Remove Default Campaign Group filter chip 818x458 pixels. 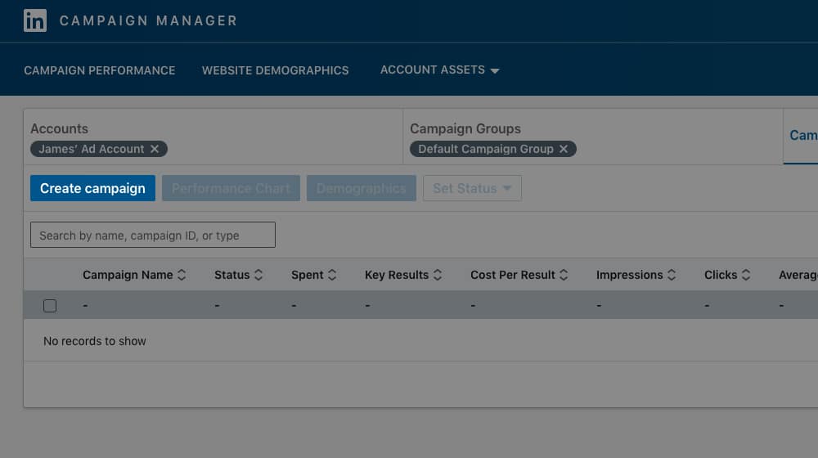tap(564, 149)
